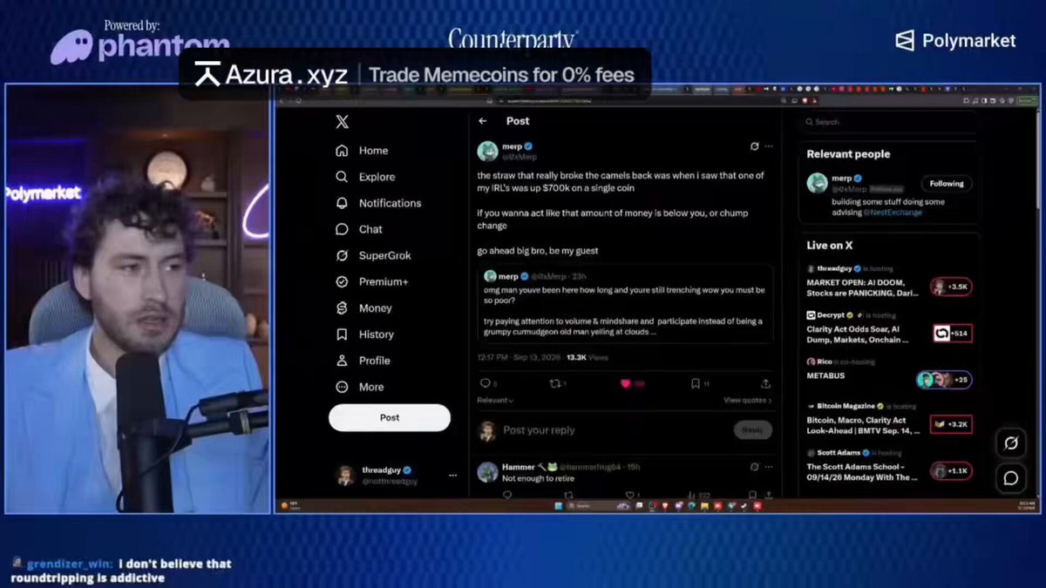
Task: Go to the Explore page
Action: pyautogui.click(x=366, y=177)
